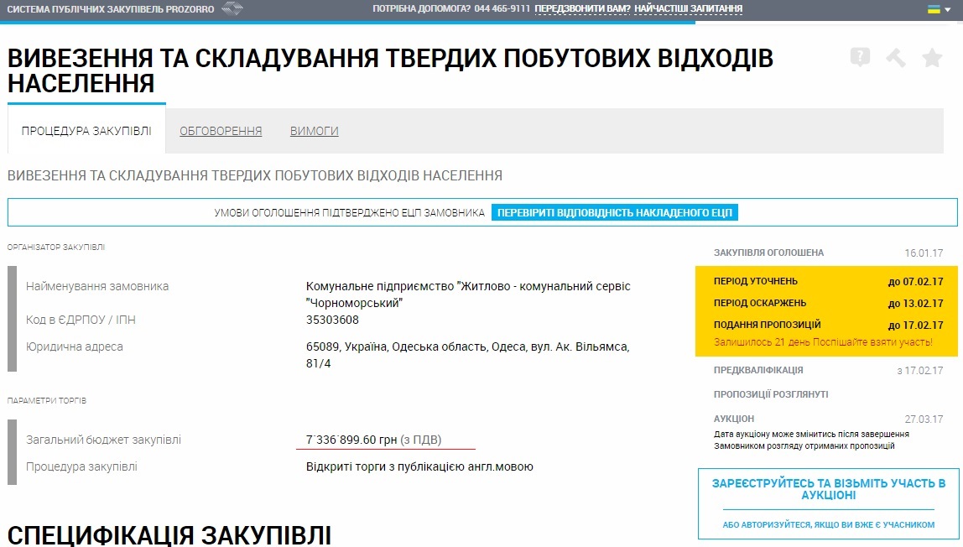Open the Найчастіші запитання link

pos(688,9)
